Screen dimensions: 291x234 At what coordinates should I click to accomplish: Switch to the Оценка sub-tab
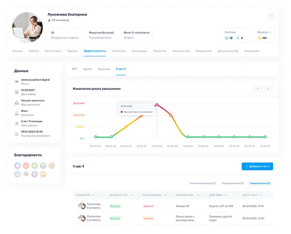coord(104,69)
